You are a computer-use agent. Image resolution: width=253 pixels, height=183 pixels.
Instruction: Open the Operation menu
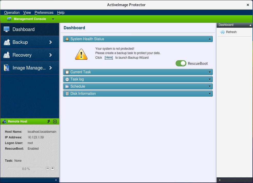[12, 13]
